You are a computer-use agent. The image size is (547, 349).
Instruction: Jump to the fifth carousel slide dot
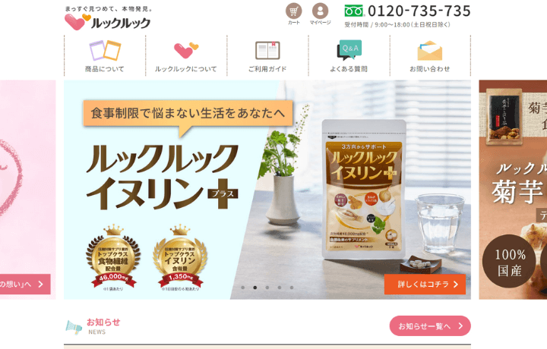[292, 288]
